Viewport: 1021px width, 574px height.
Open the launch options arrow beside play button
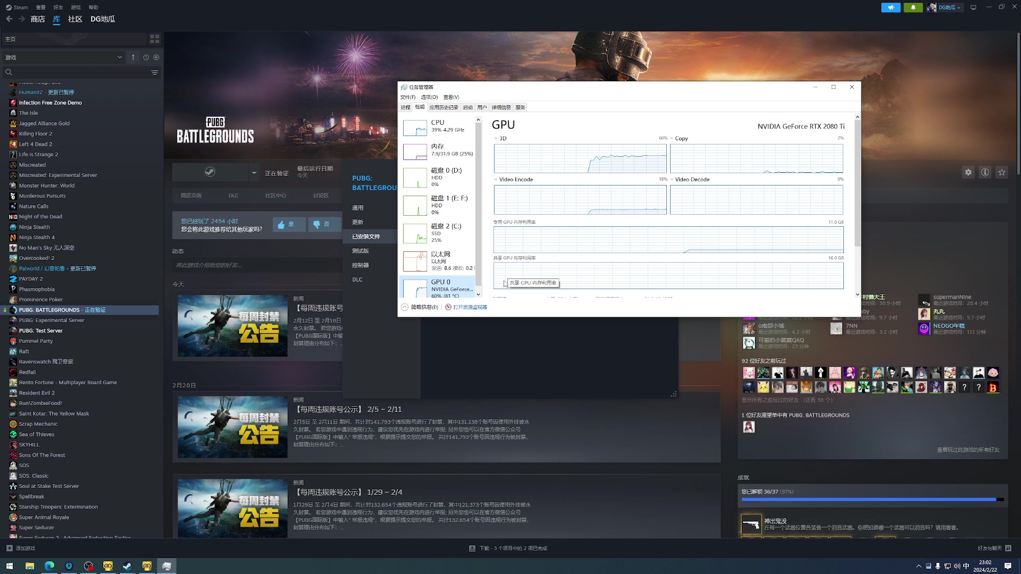(254, 172)
